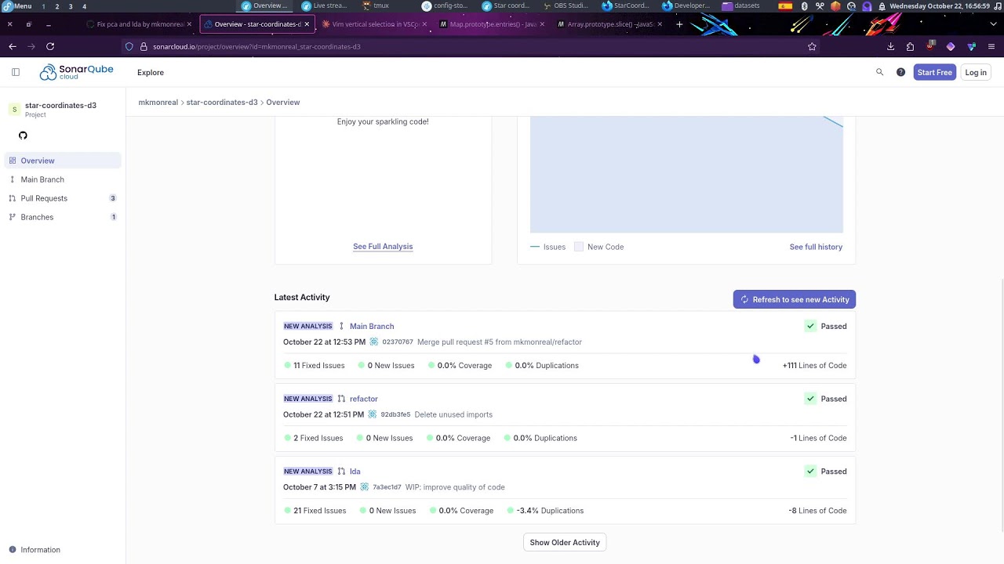Open See Full Analysis link
This screenshot has width=1004, height=564.
383,246
